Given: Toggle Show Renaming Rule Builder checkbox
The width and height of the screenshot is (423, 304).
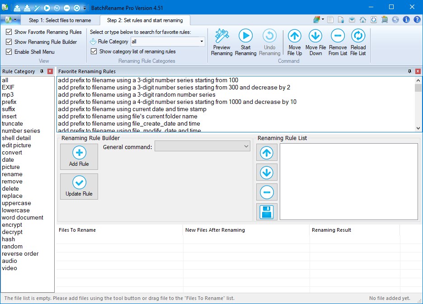Looking at the screenshot, I should (x=9, y=42).
